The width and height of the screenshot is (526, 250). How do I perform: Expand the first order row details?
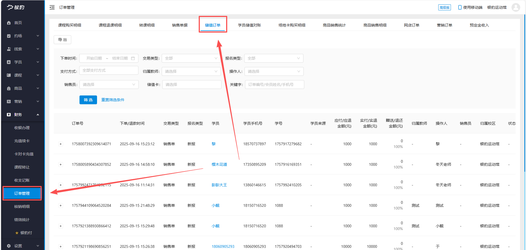(x=61, y=144)
